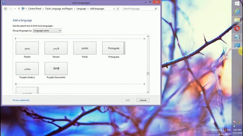Screen dimensions: 243x136
Task: Click the Control Panel taskbar icon
Action: (237, 45)
